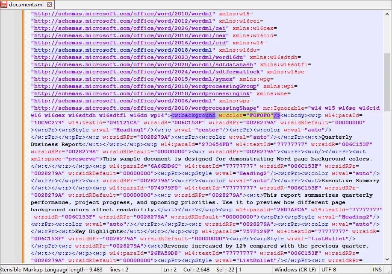Viewport: 392px width, 274px height.
Task: Click the Col : 2,648 status entry
Action: click(x=196, y=269)
